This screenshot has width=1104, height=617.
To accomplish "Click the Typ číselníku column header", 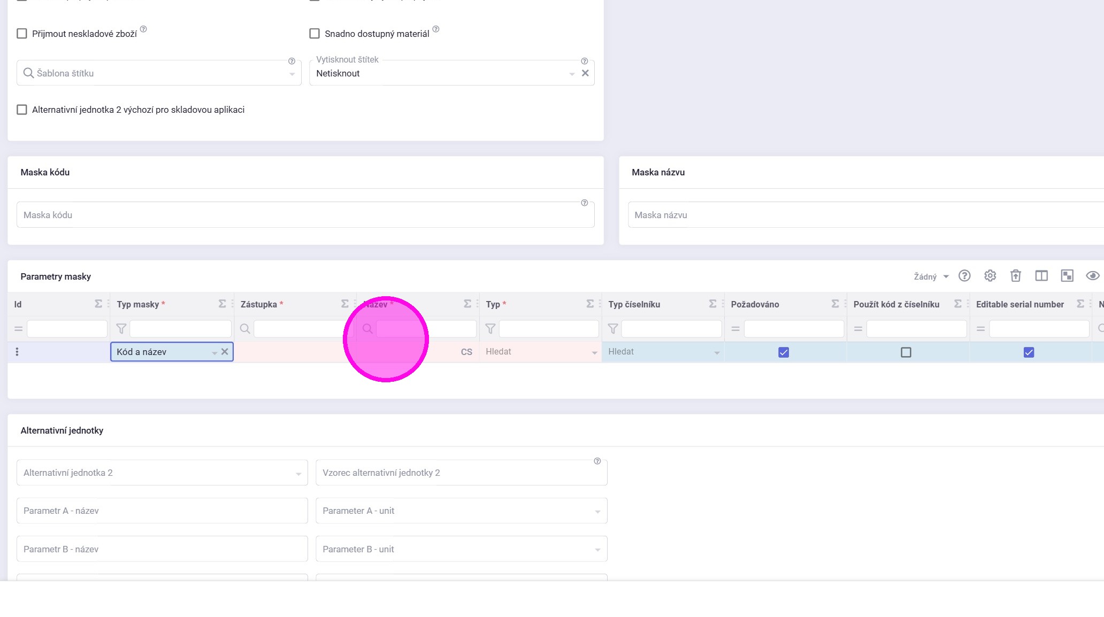I will [x=634, y=304].
